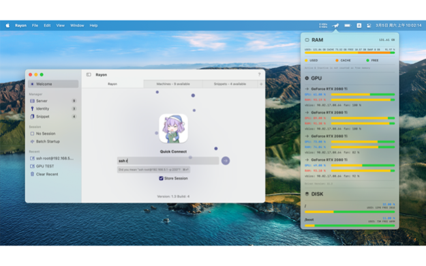Click the orange CACHE legend dot

(x=337, y=61)
